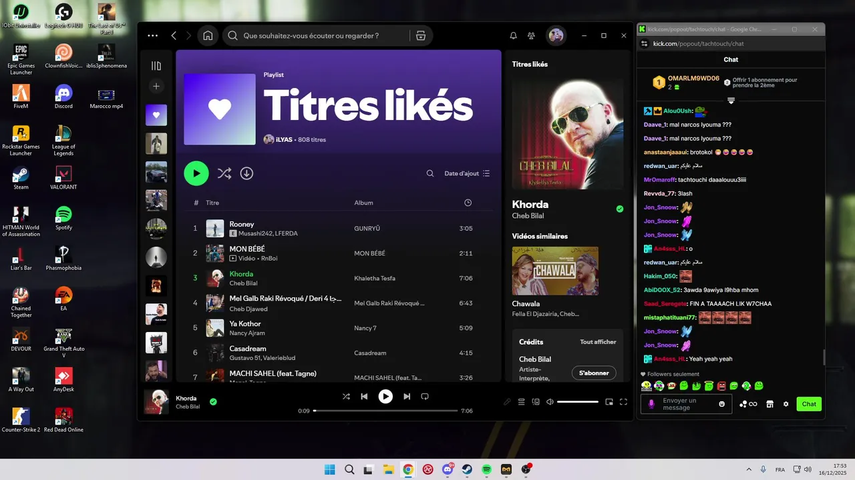This screenshot has width=855, height=480.
Task: Open the mini player icon
Action: coord(609,402)
